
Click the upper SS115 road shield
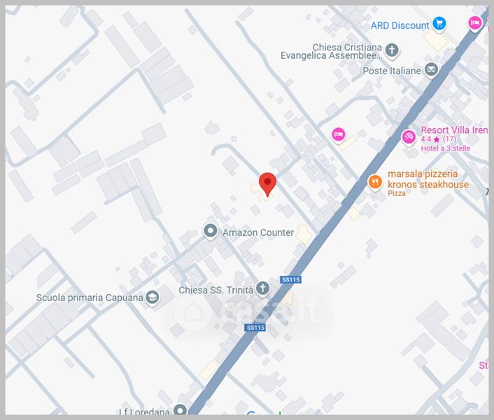291,280
